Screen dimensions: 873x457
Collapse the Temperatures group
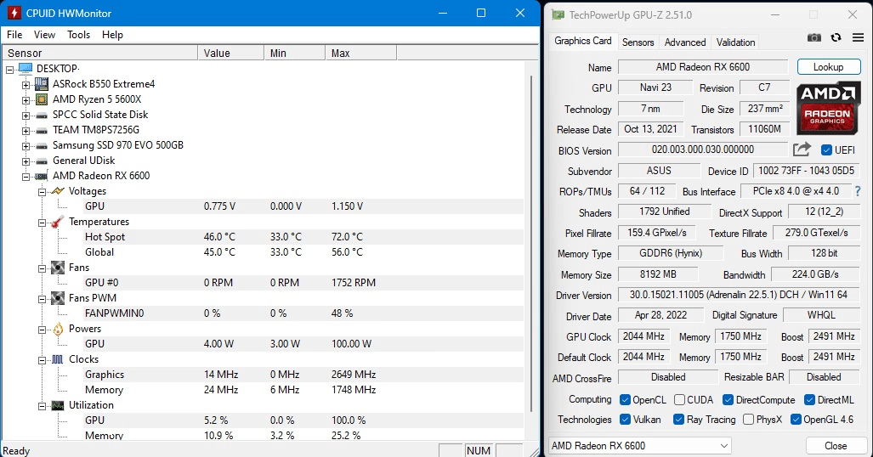click(x=42, y=223)
